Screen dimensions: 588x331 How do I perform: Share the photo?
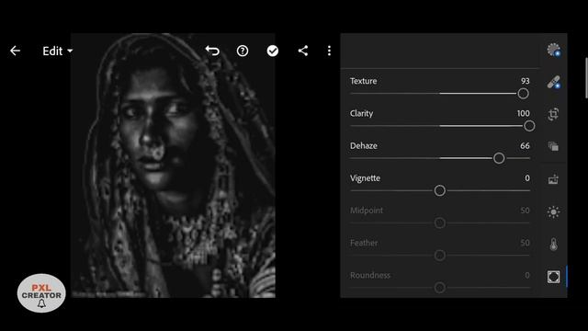(303, 51)
